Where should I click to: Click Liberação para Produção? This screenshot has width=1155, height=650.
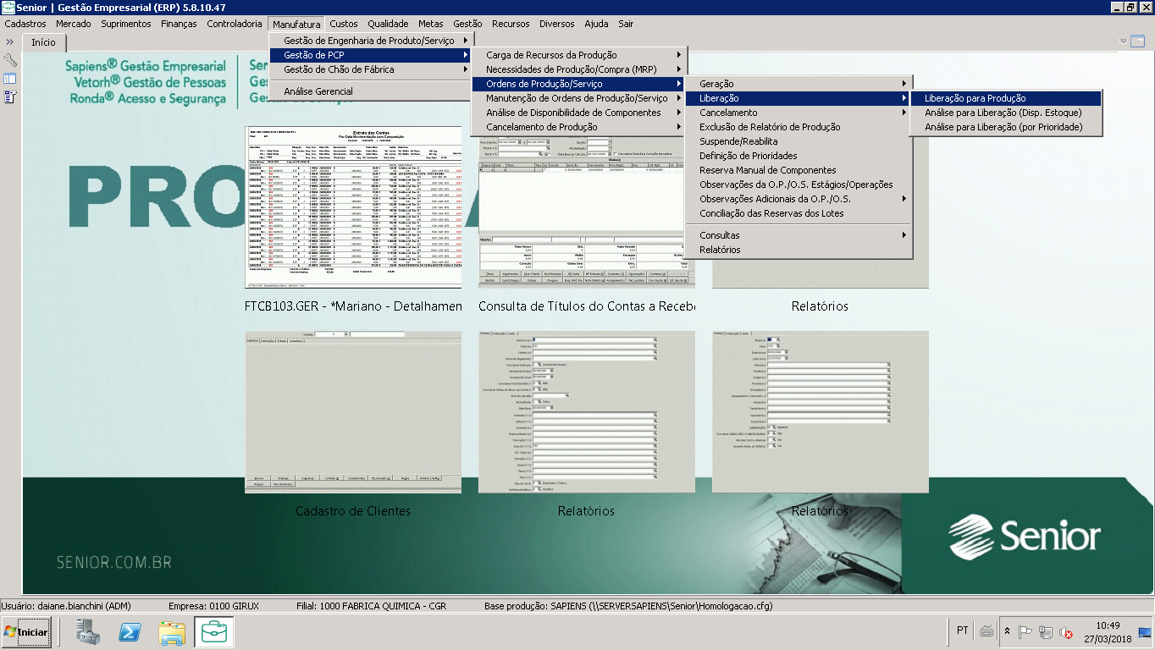[1007, 98]
